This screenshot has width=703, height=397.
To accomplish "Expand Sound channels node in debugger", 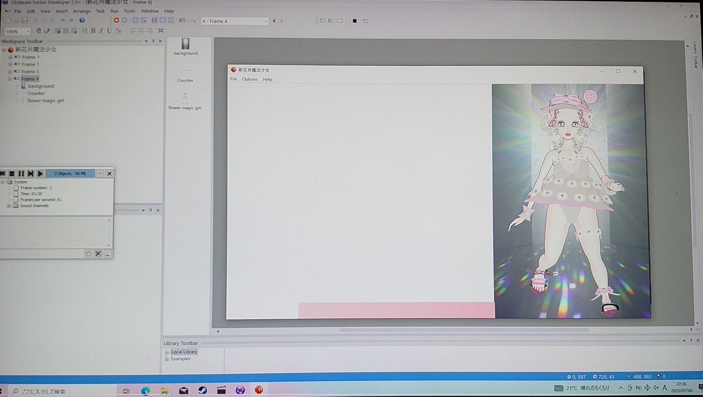I will [8, 206].
